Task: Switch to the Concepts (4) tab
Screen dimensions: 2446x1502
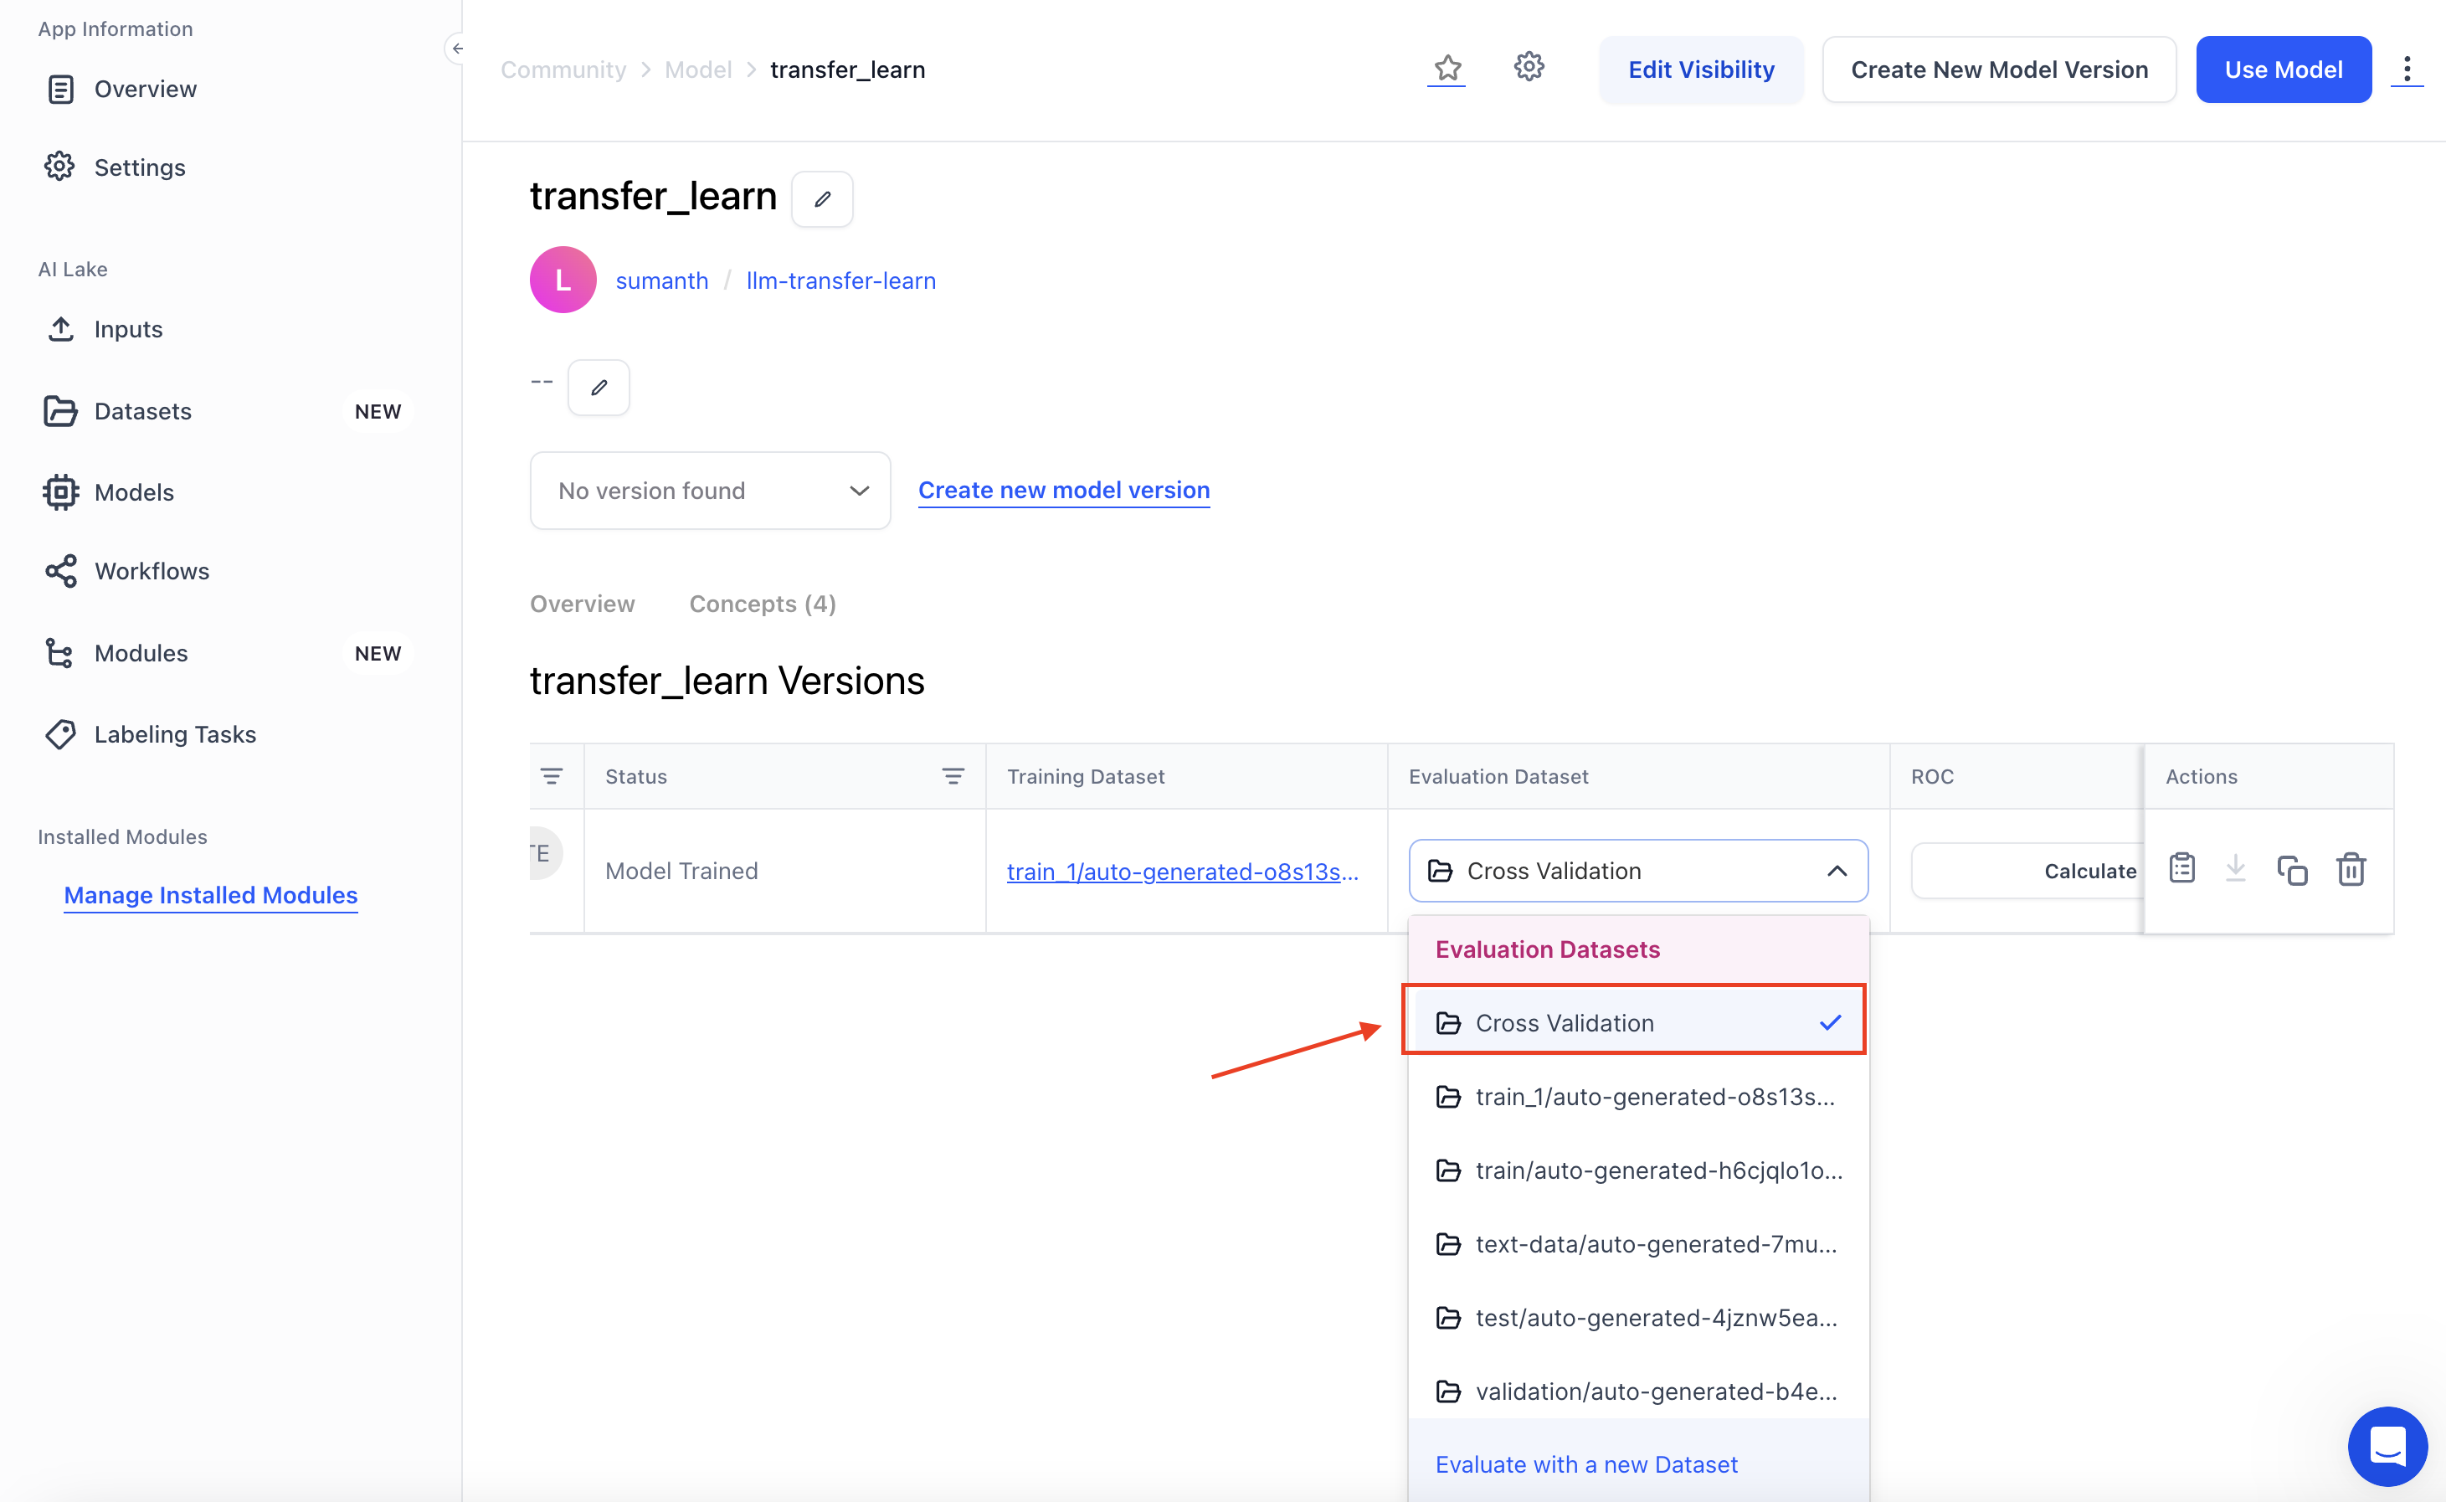Action: coord(762,604)
